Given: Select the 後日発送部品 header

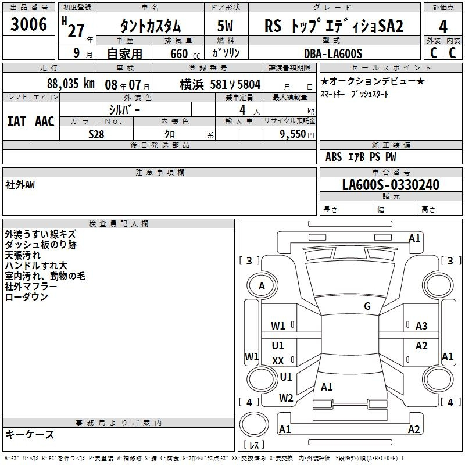Looking at the screenshot, I should coord(159,145).
